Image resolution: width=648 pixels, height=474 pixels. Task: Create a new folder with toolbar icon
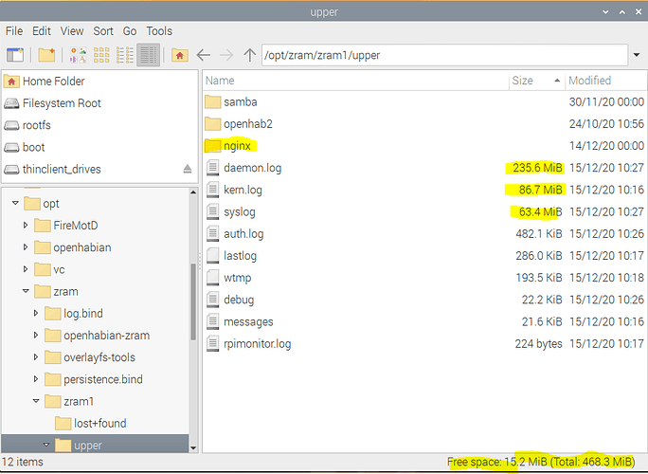46,55
